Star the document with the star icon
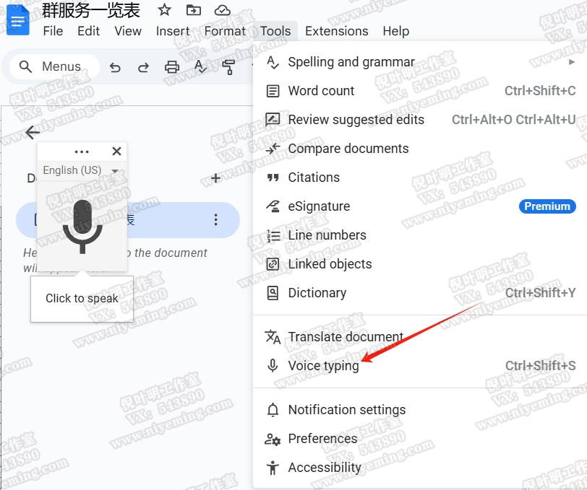This screenshot has width=587, height=490. point(164,10)
